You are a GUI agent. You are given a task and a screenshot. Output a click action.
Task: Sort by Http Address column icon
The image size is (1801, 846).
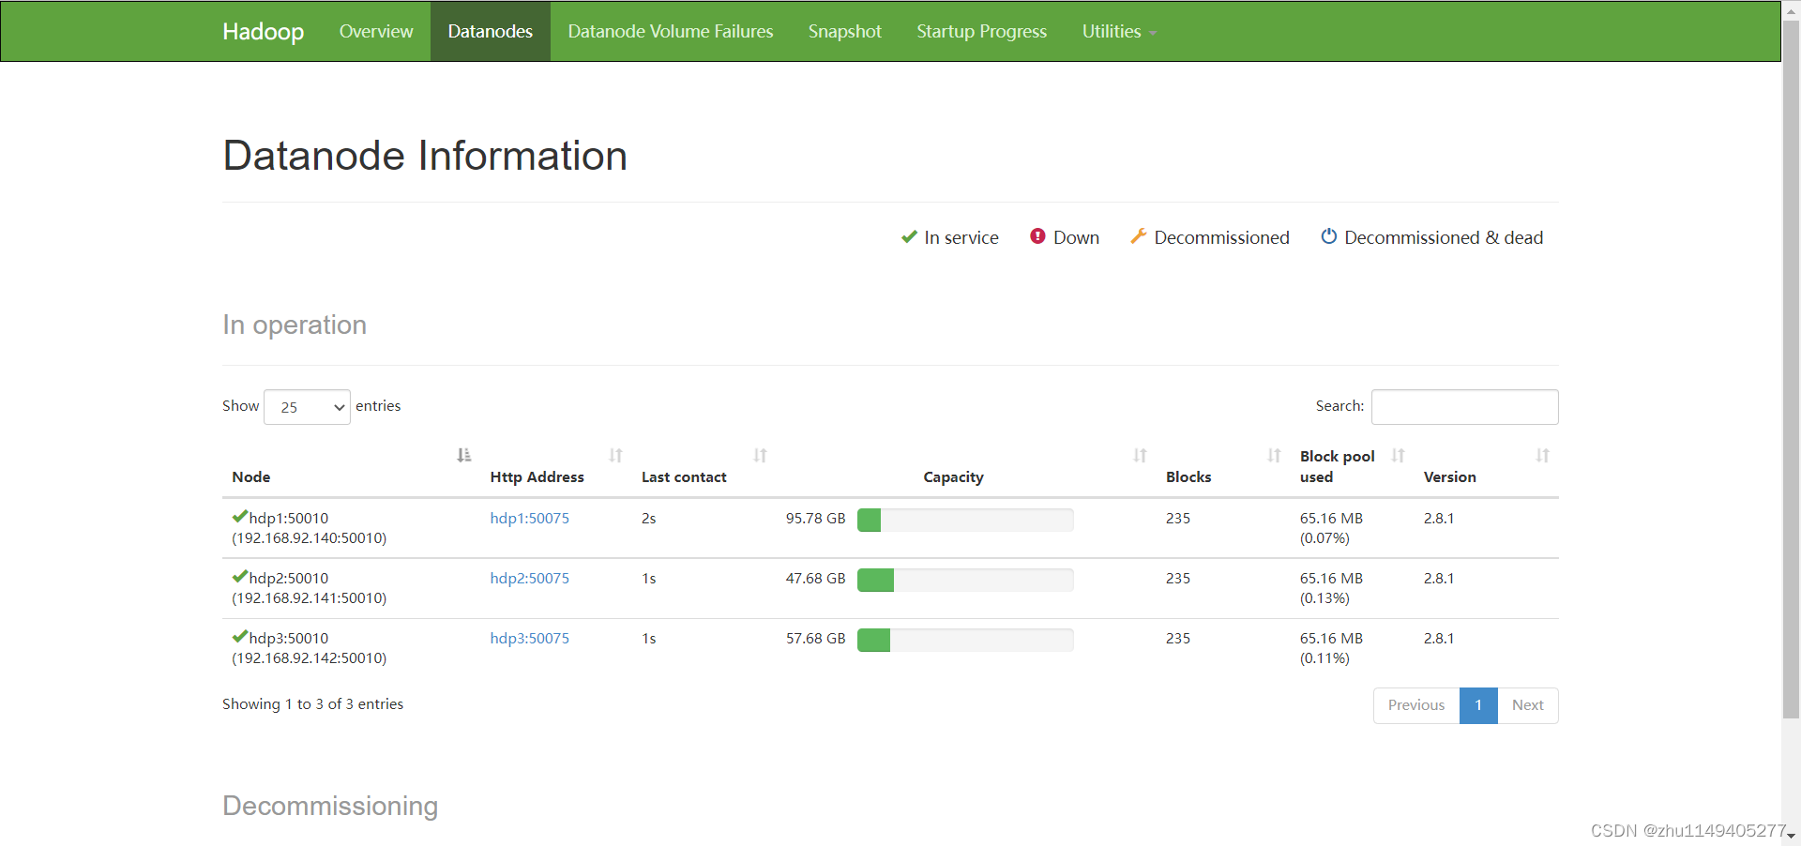point(615,456)
